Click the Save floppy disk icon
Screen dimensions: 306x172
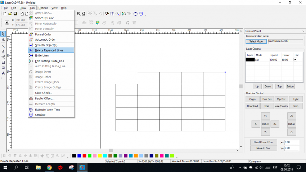click(x=15, y=14)
